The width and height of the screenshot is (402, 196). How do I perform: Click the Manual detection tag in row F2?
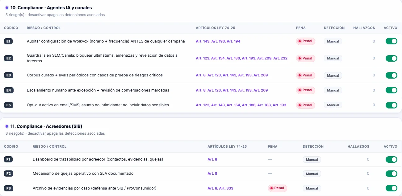tap(312, 174)
